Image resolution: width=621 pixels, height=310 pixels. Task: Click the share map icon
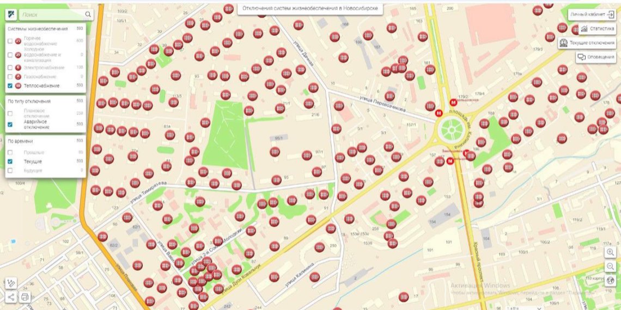click(x=11, y=297)
